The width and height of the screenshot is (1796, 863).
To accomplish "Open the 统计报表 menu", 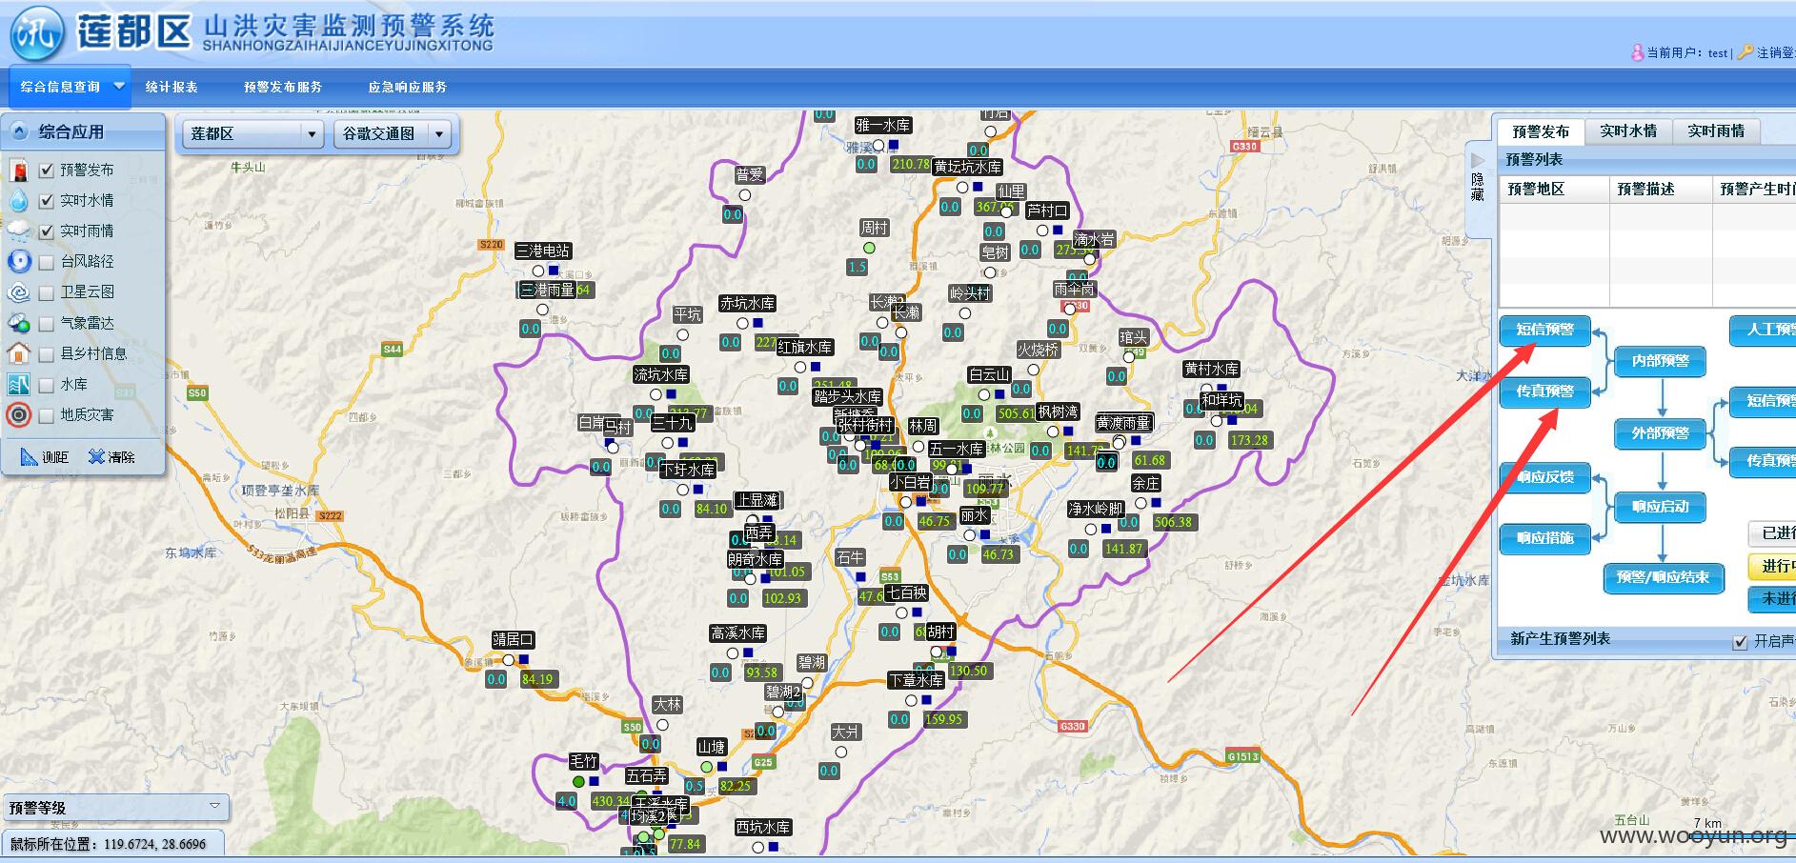I will click(172, 87).
